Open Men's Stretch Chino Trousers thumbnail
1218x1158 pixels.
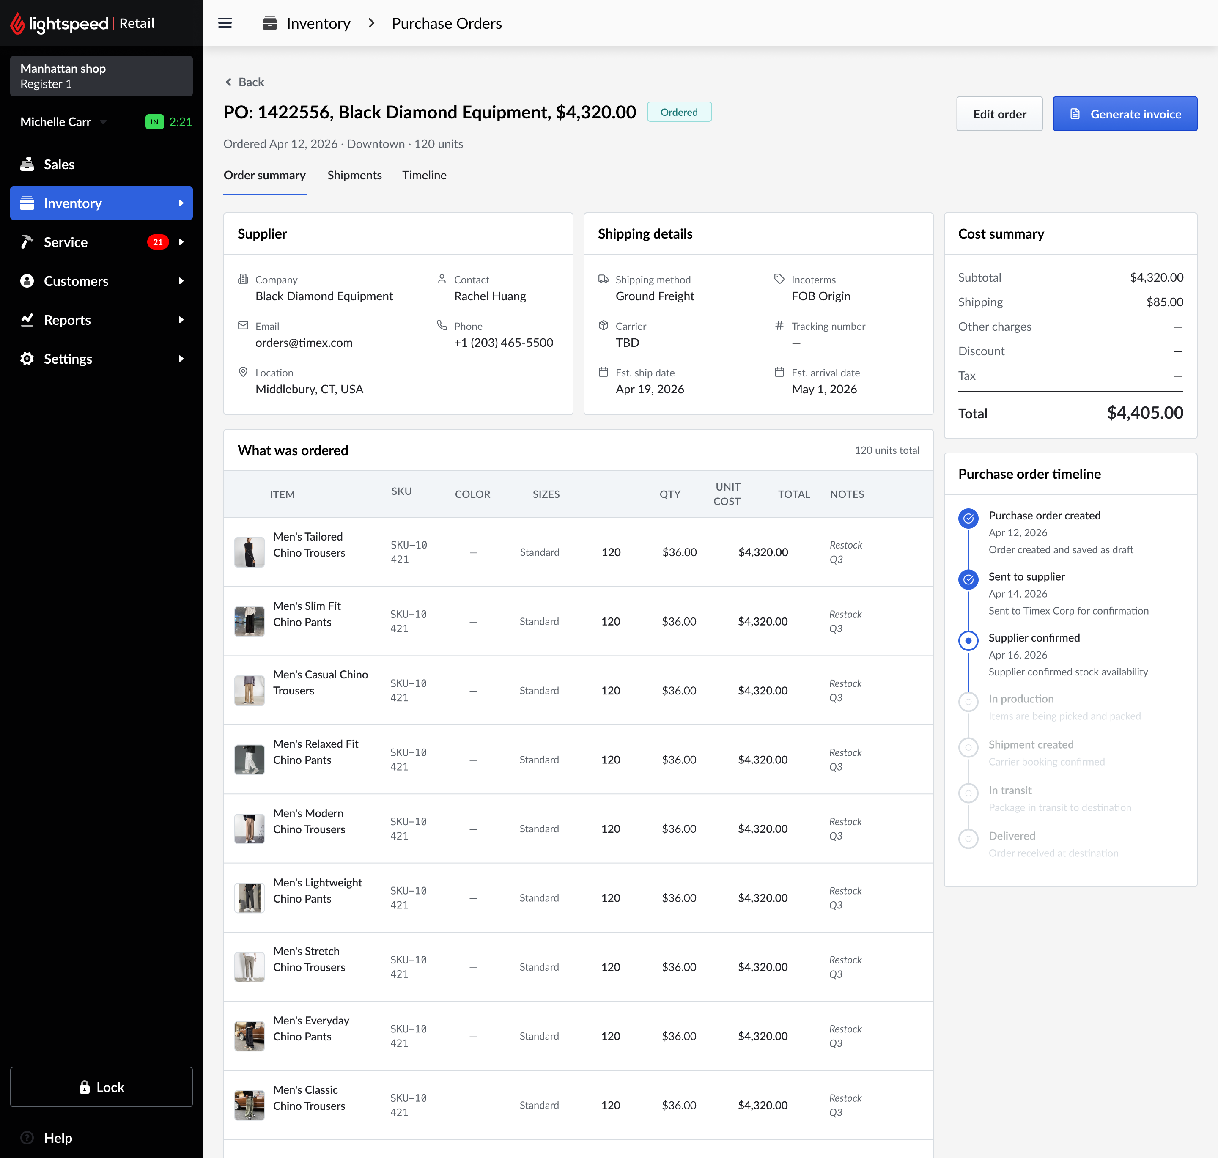coord(250,967)
